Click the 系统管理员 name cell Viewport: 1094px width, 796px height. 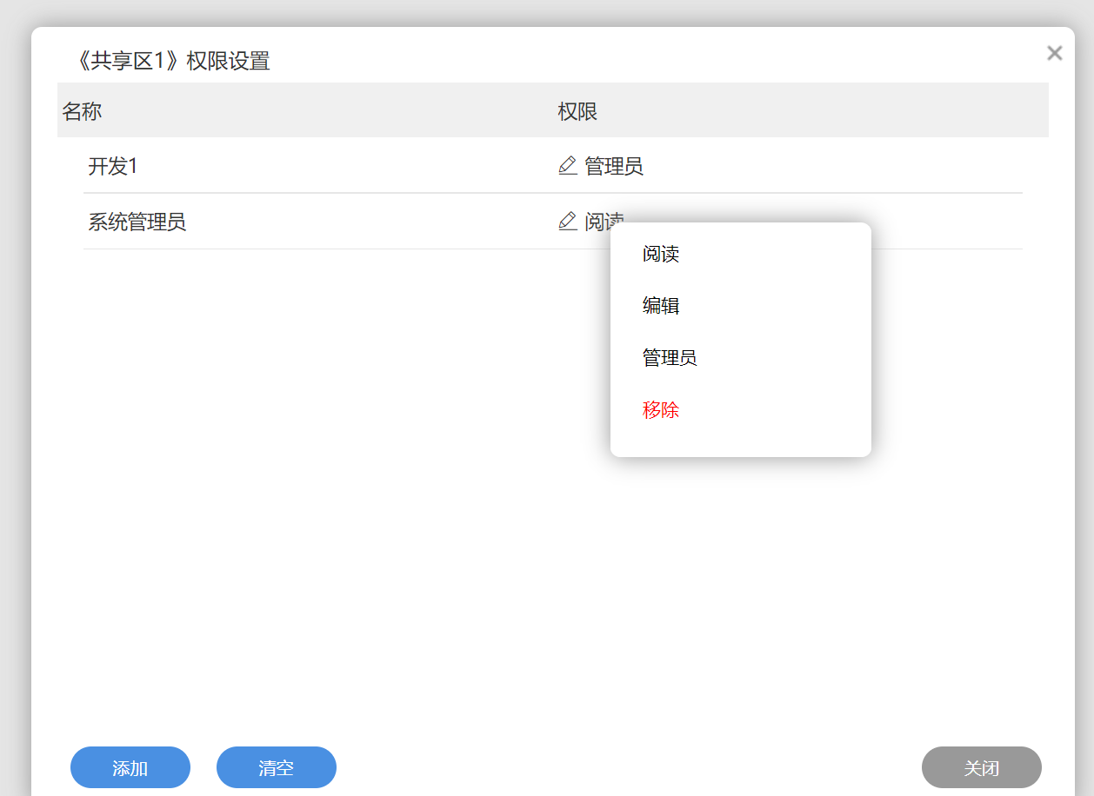137,222
